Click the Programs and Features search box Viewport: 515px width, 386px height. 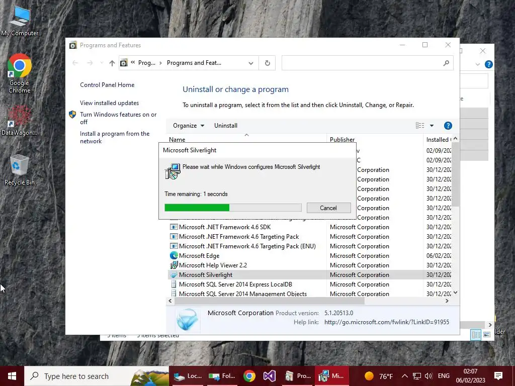click(367, 63)
